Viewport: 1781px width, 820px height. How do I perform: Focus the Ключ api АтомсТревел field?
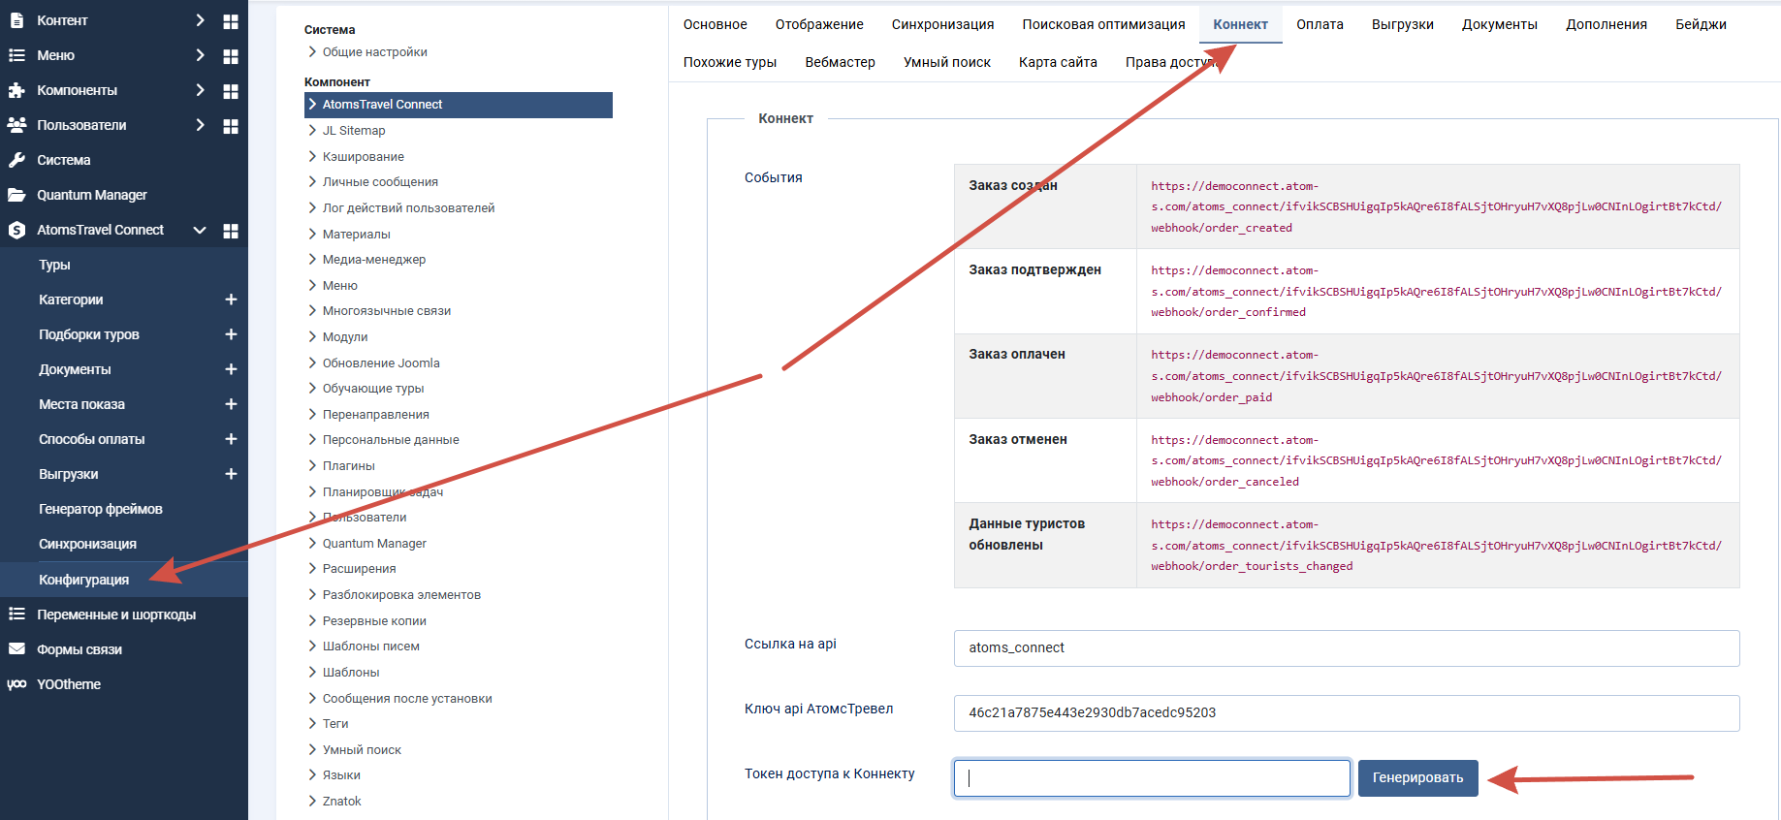1346,713
